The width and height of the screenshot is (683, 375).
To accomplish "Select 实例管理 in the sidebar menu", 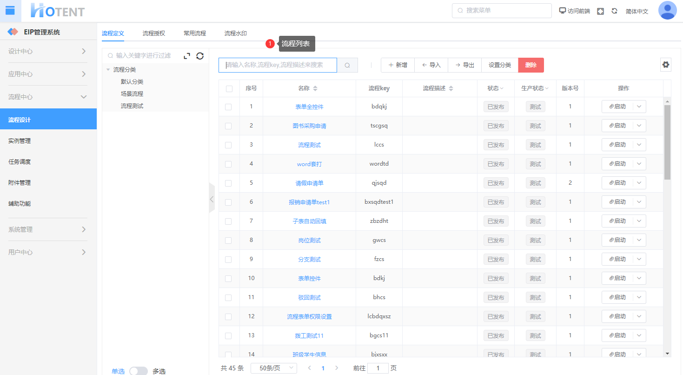I will tap(20, 141).
